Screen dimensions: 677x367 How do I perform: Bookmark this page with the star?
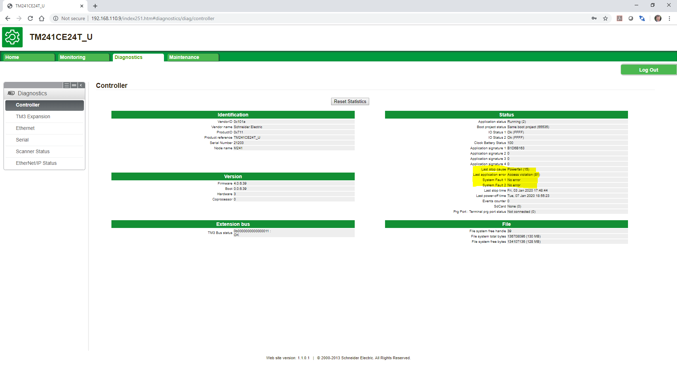pos(605,18)
